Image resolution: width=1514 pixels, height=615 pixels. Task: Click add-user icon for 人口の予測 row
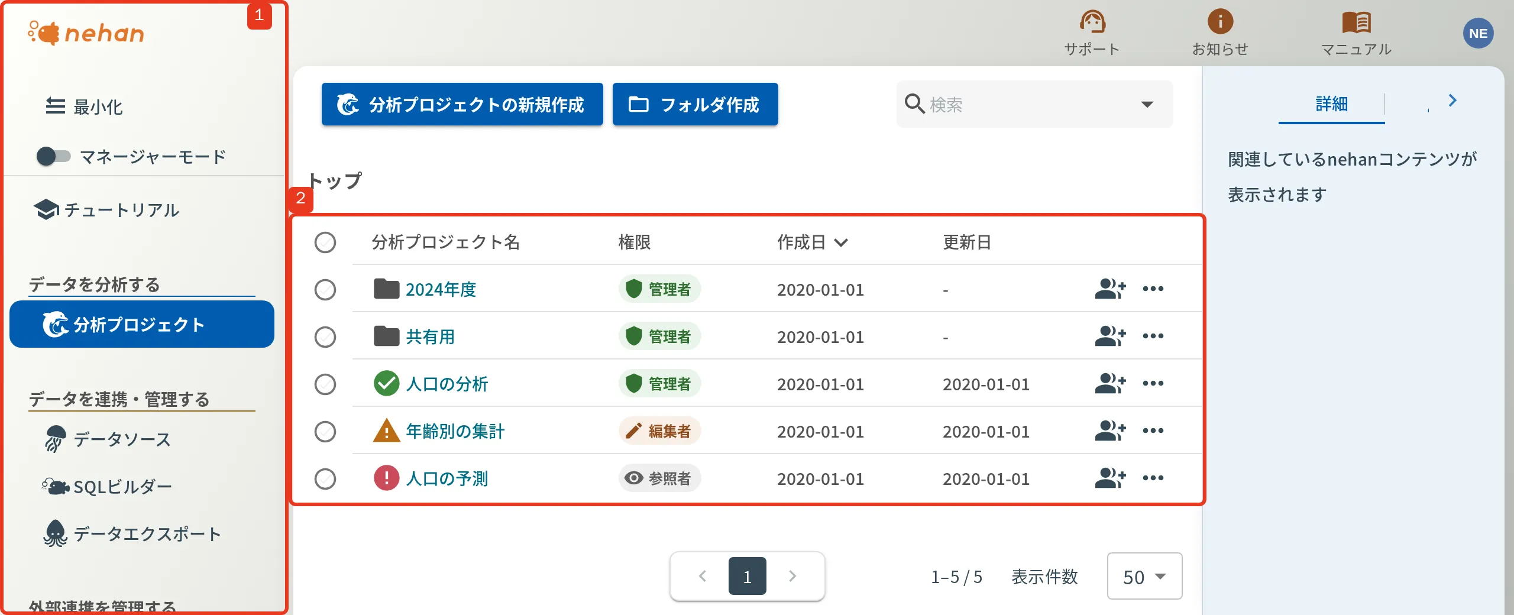pyautogui.click(x=1110, y=478)
